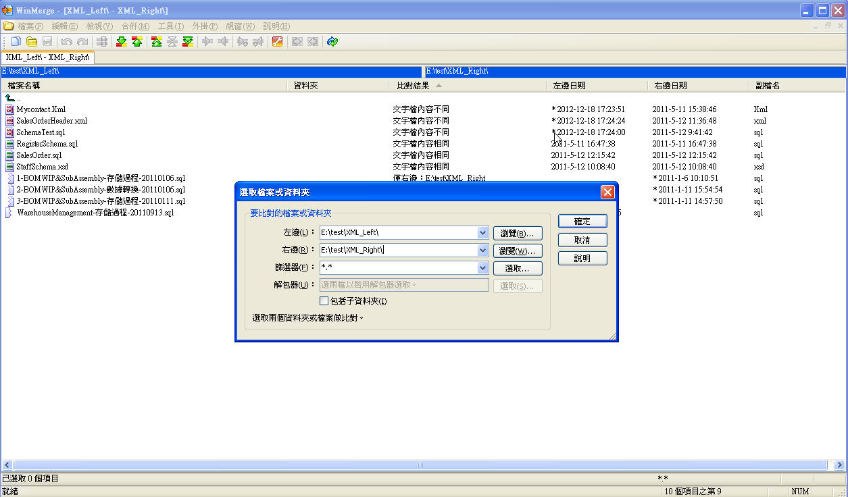Screen dimensions: 848x497
Task: Close the 選取檔案或資料夾 dialog
Action: (x=607, y=192)
